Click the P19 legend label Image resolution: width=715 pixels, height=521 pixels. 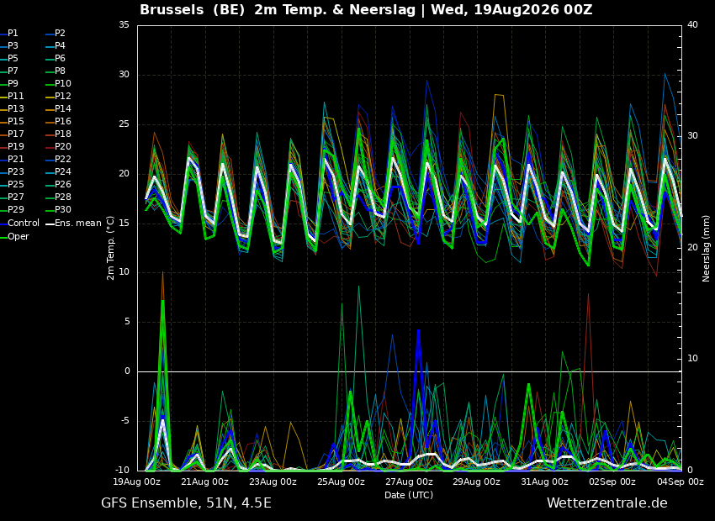[x=13, y=146]
